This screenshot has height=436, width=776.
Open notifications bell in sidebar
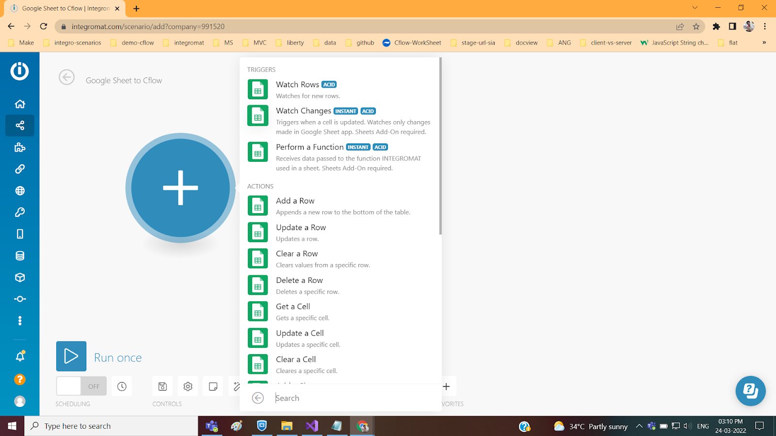(x=20, y=357)
